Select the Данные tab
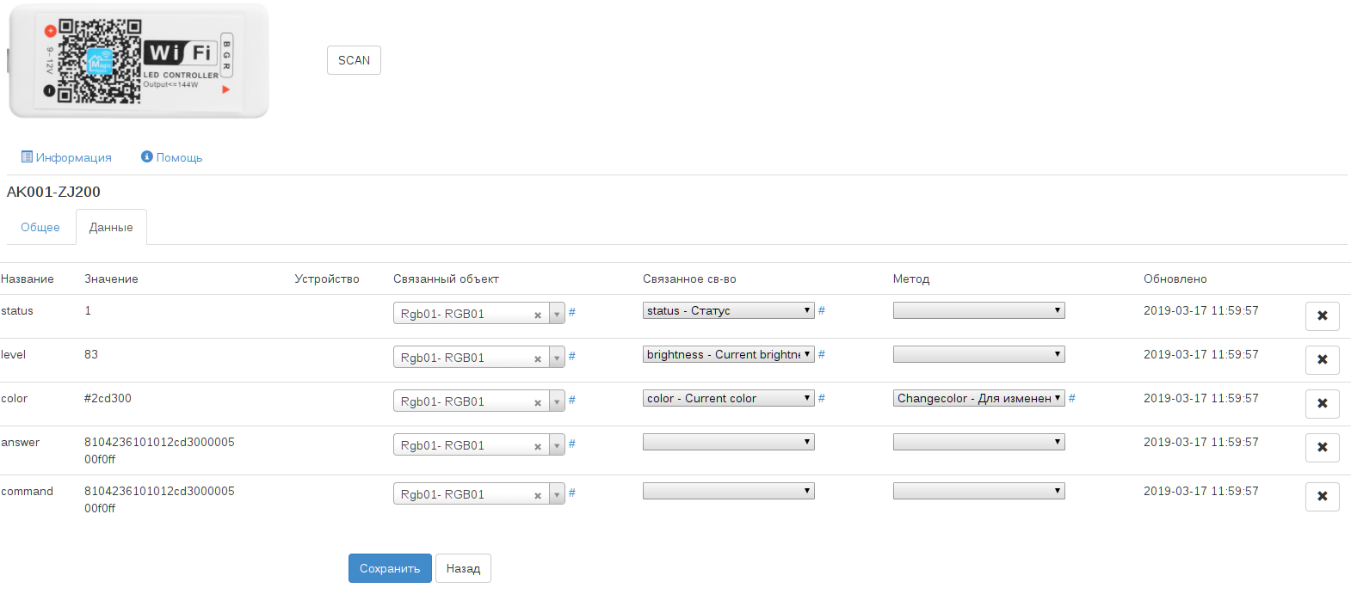 tap(111, 228)
